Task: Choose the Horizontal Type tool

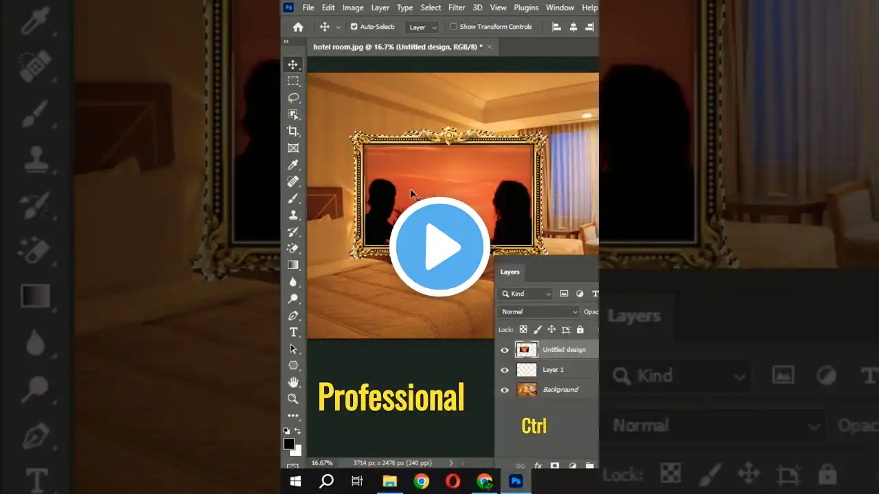Action: pyautogui.click(x=293, y=332)
